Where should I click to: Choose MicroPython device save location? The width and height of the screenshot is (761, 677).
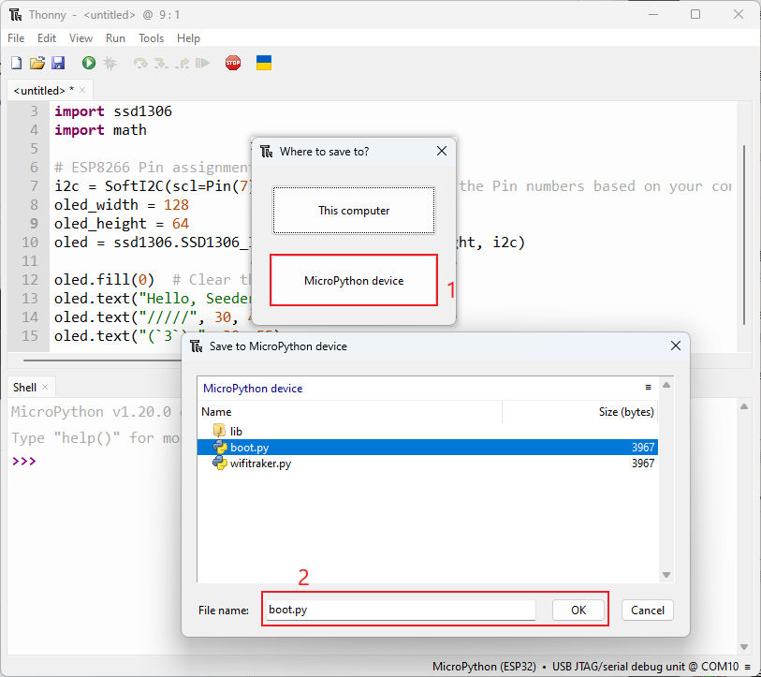(x=354, y=281)
